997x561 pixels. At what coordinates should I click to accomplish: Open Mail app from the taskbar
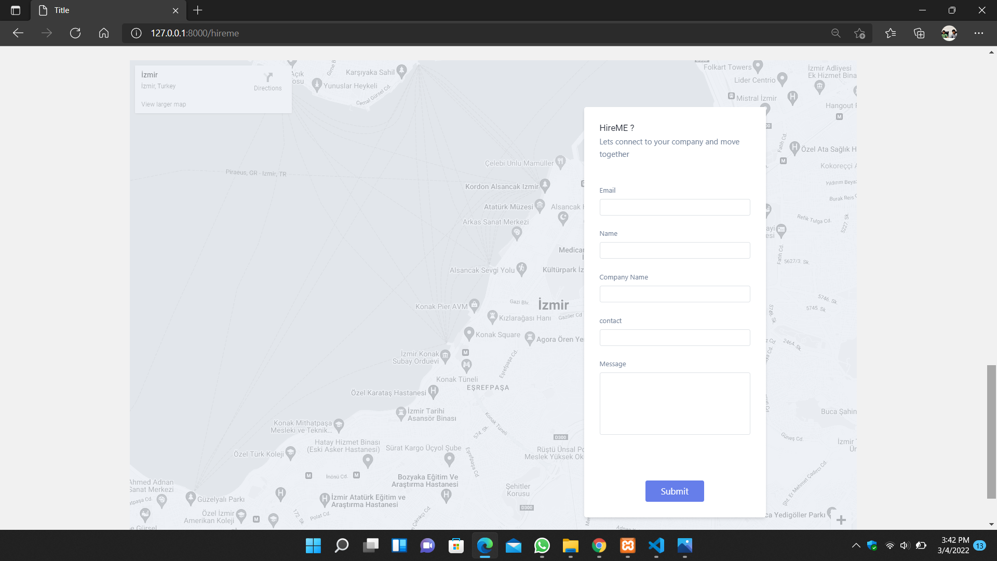click(514, 545)
